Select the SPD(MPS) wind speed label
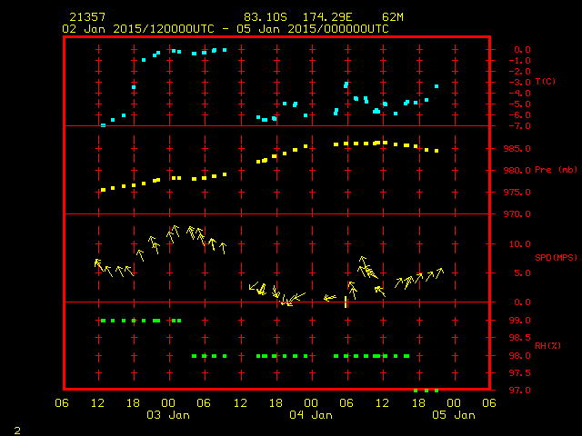This screenshot has height=436, width=582. click(x=557, y=258)
